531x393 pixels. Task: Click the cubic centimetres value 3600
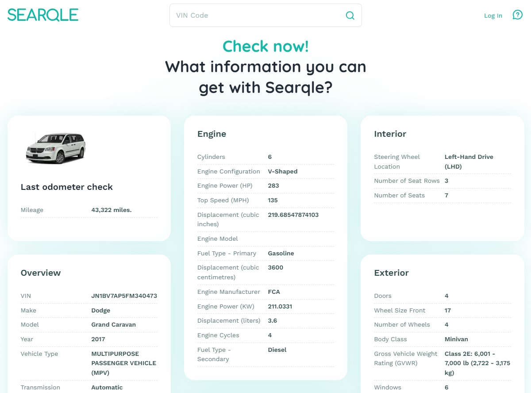click(x=276, y=267)
